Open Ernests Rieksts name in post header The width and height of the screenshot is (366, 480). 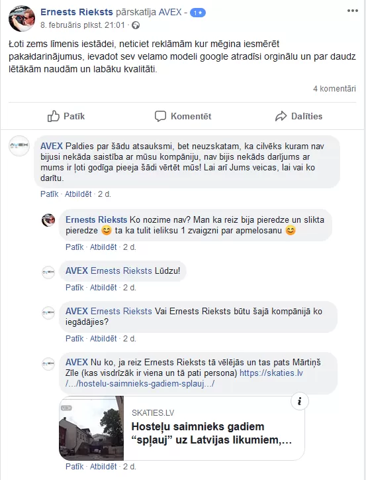point(77,12)
